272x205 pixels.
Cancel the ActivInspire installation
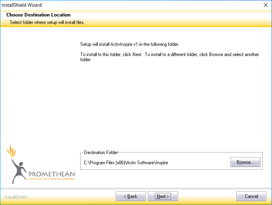click(251, 196)
